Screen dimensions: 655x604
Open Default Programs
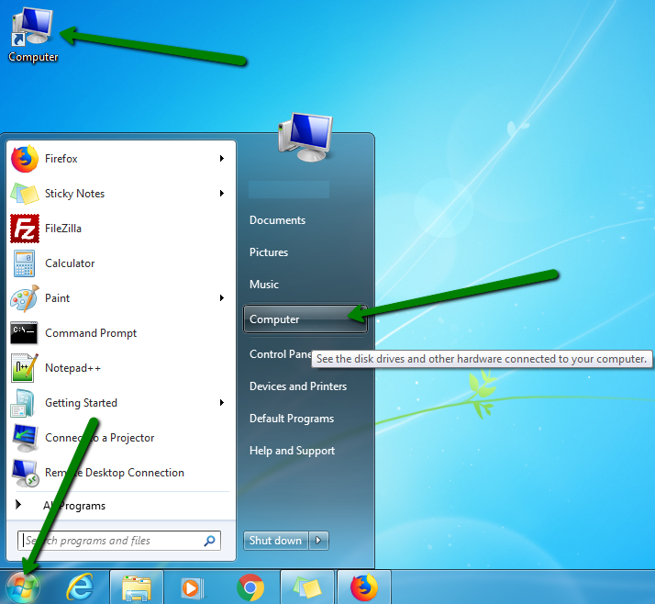point(292,419)
